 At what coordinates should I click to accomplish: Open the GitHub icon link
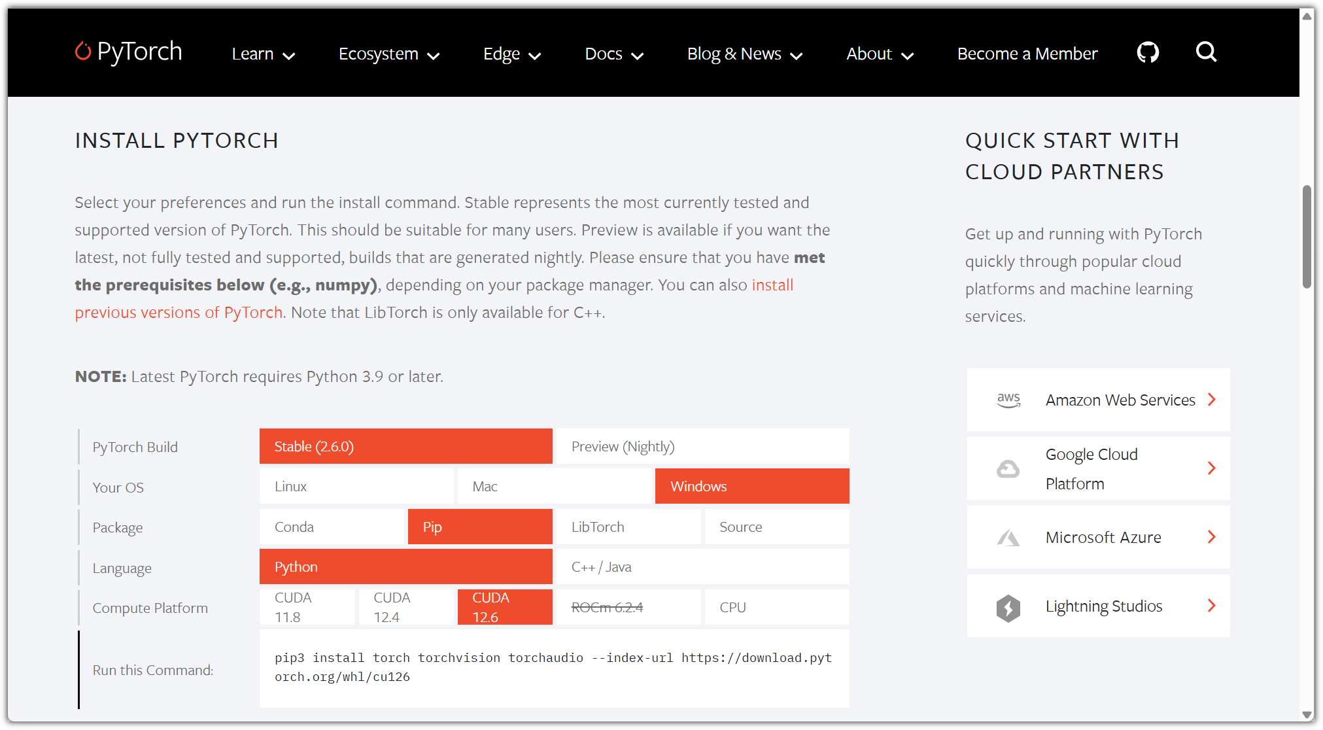click(1148, 52)
